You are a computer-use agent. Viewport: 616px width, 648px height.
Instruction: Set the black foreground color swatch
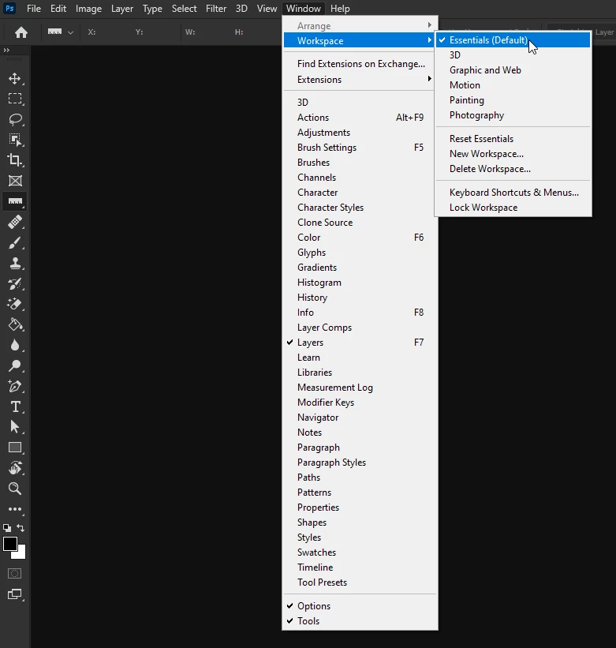(9, 543)
